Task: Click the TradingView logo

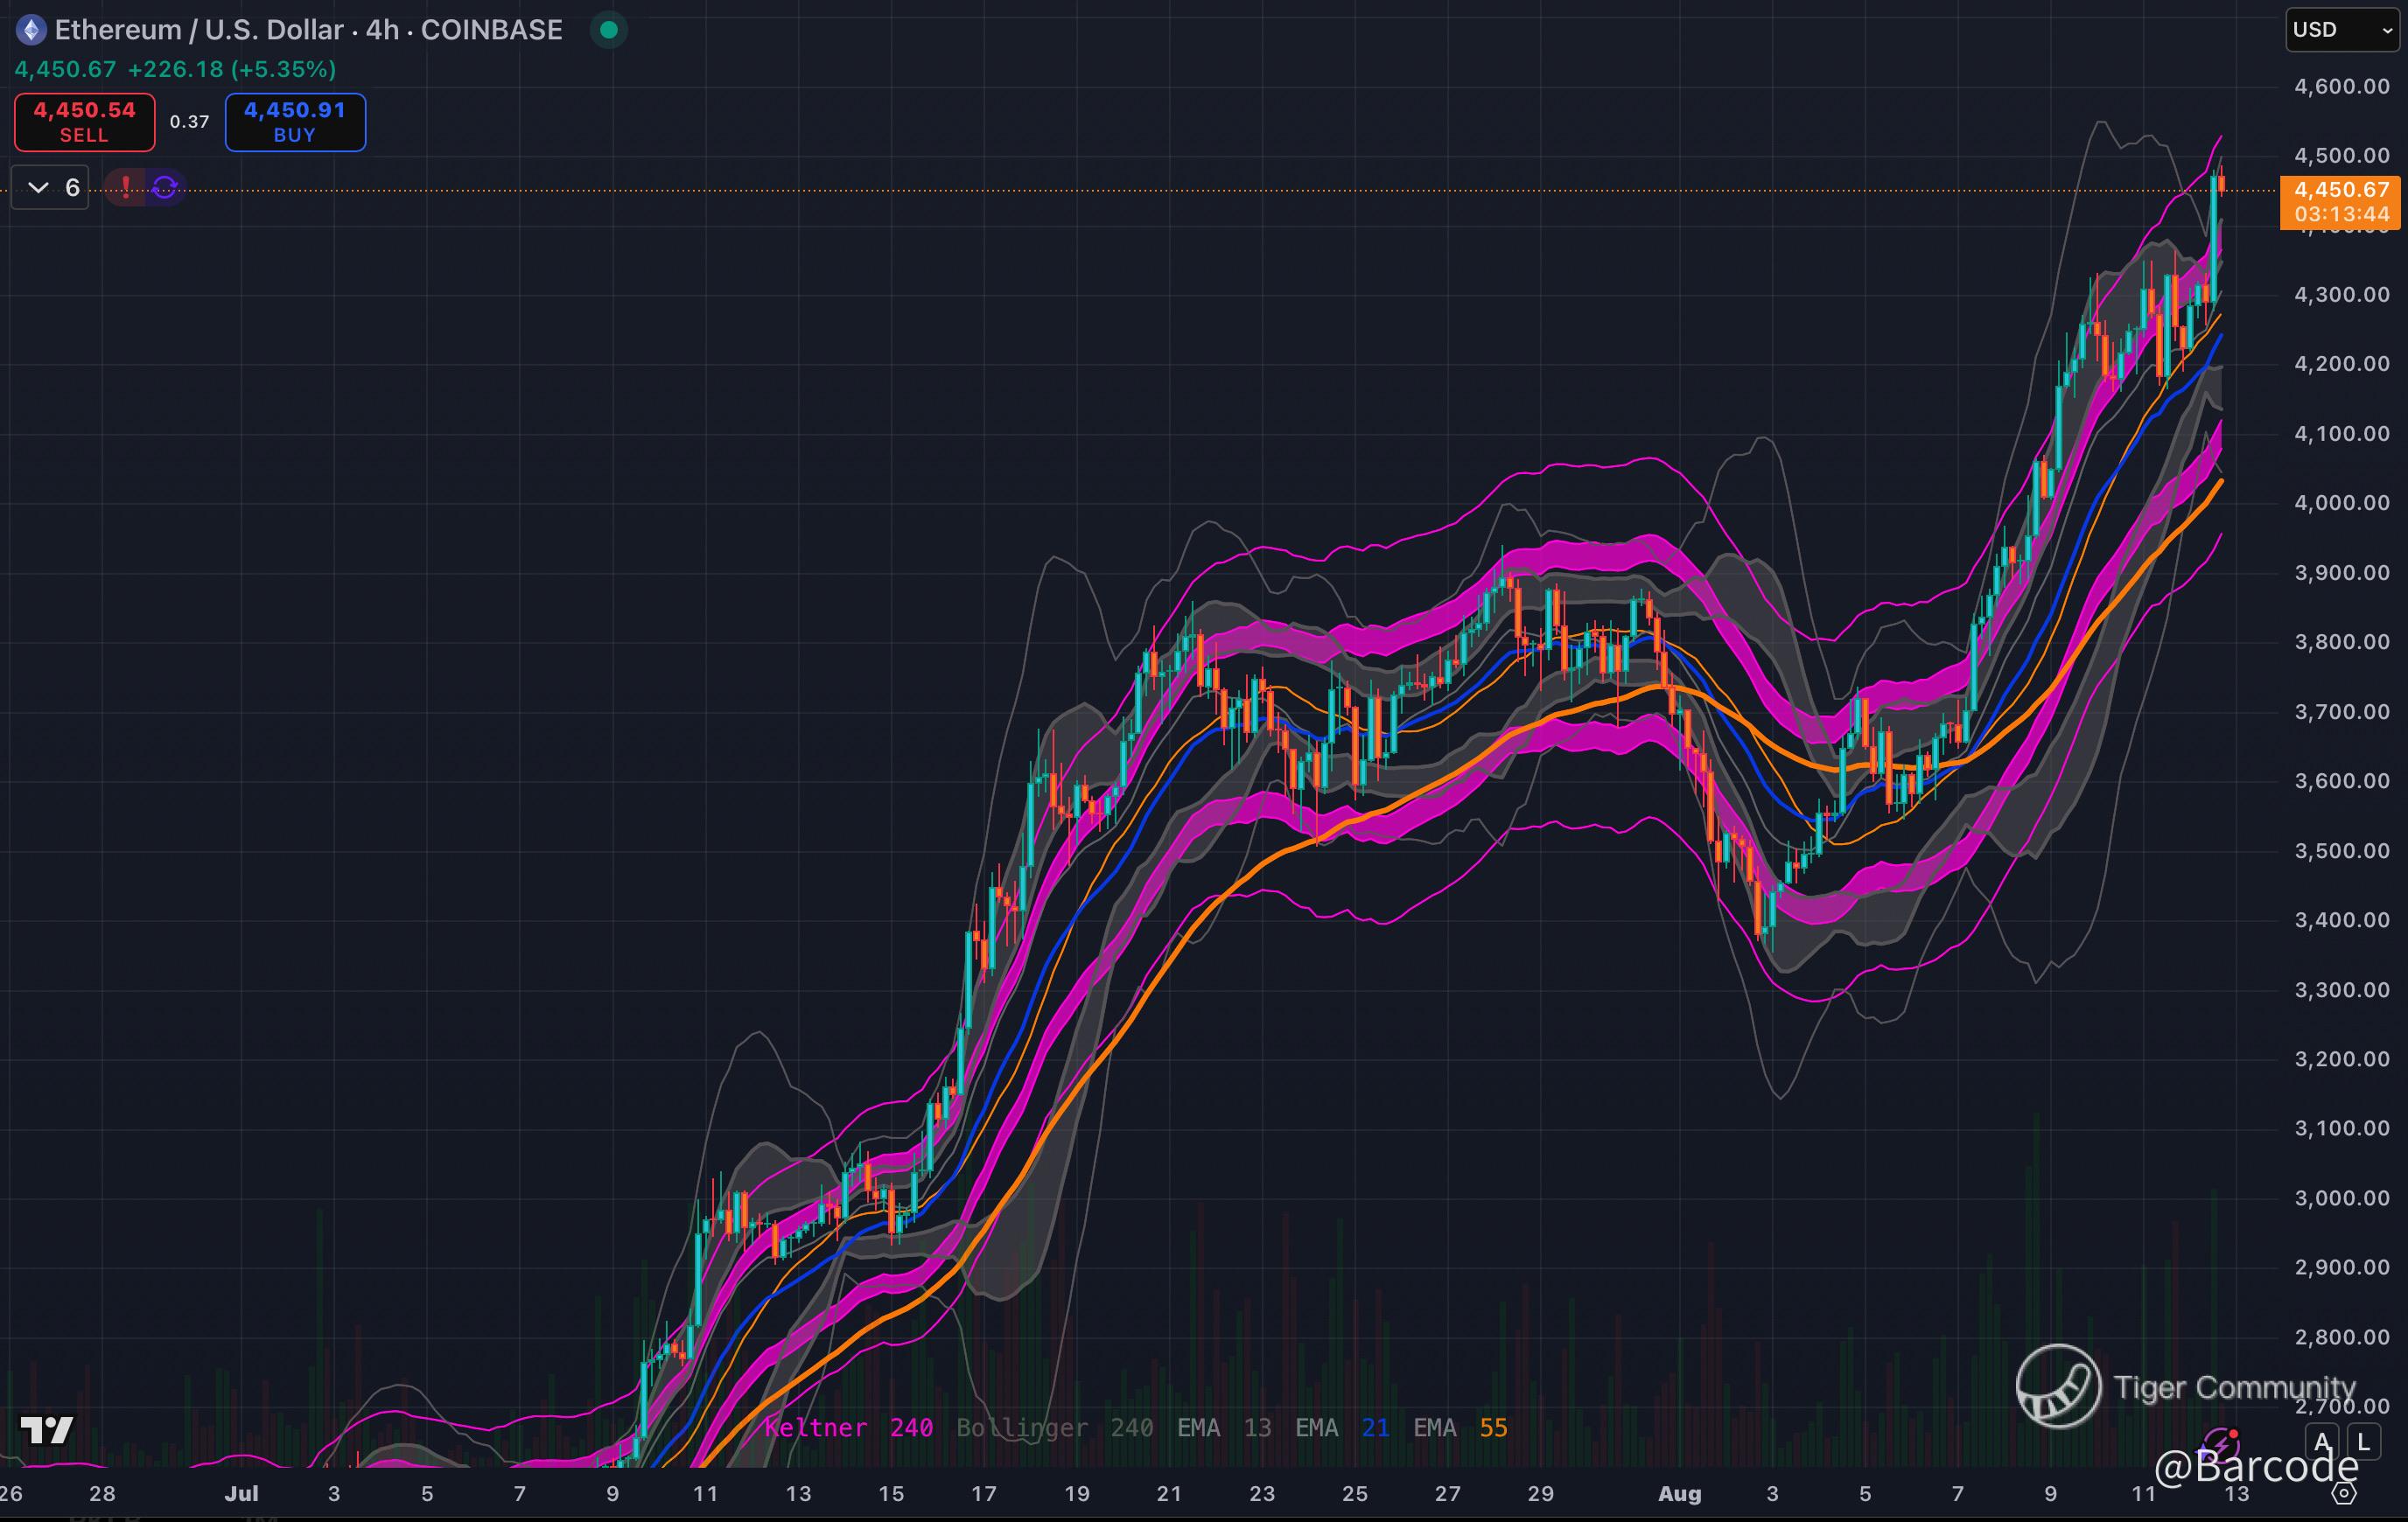Action: [47, 1430]
